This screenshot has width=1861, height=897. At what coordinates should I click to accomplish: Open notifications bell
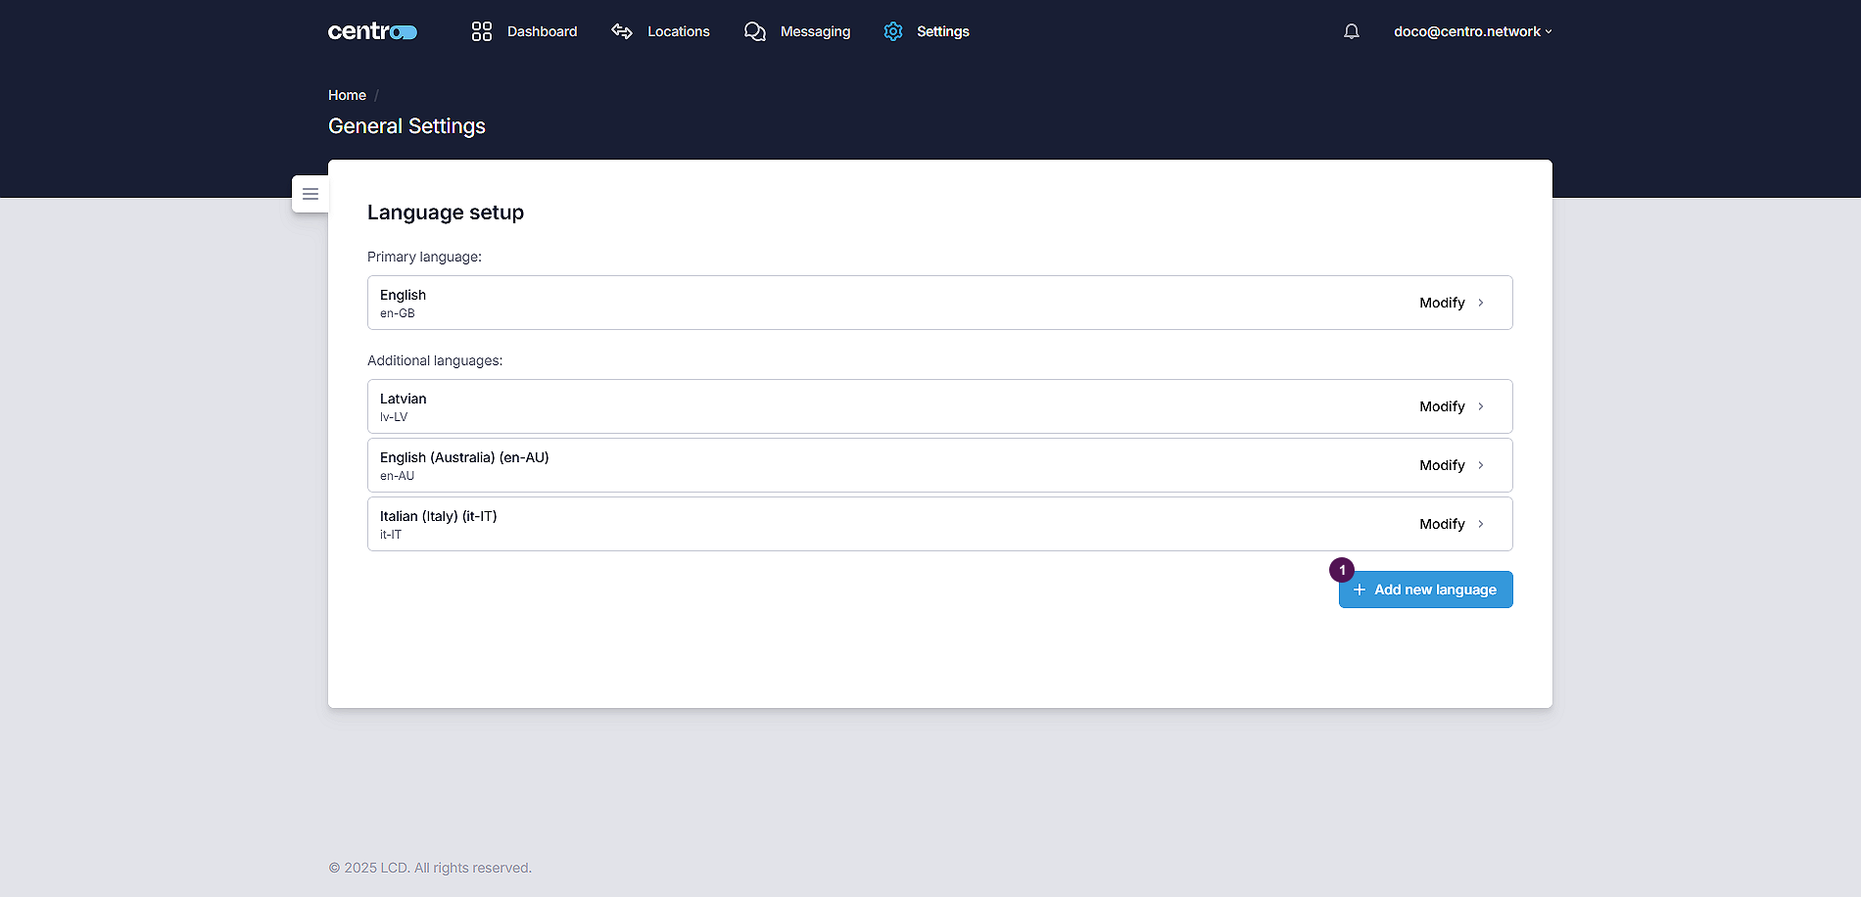pos(1352,31)
